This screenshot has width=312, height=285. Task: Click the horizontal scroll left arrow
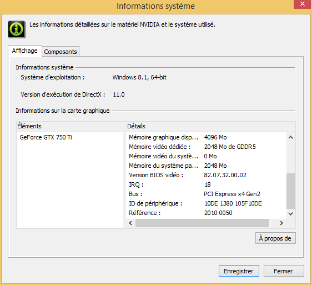coord(130,223)
